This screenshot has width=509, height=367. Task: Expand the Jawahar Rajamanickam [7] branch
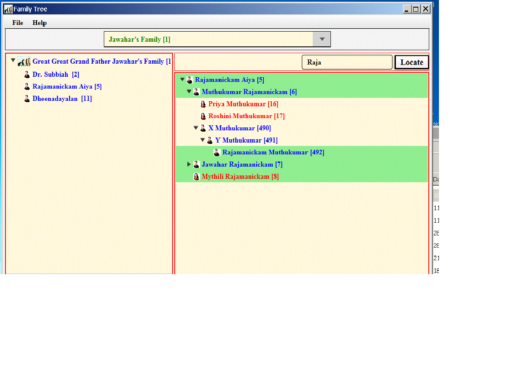point(189,164)
